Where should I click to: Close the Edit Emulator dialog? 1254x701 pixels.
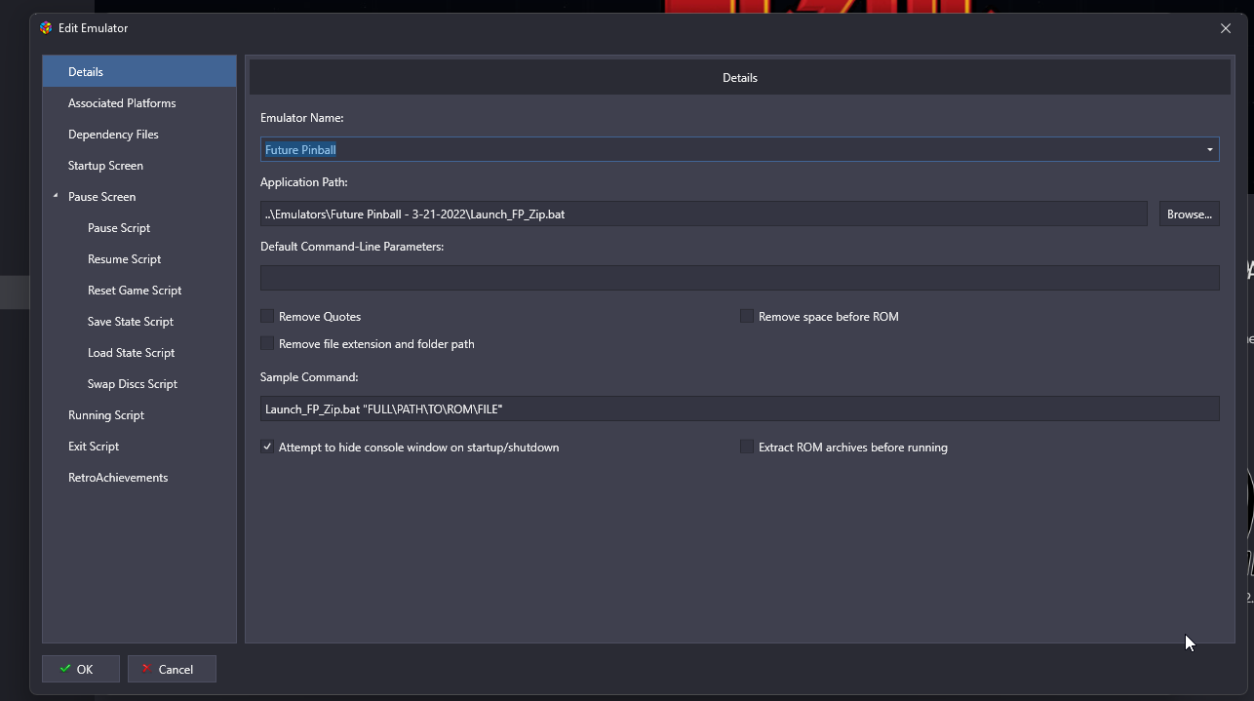pyautogui.click(x=1226, y=28)
